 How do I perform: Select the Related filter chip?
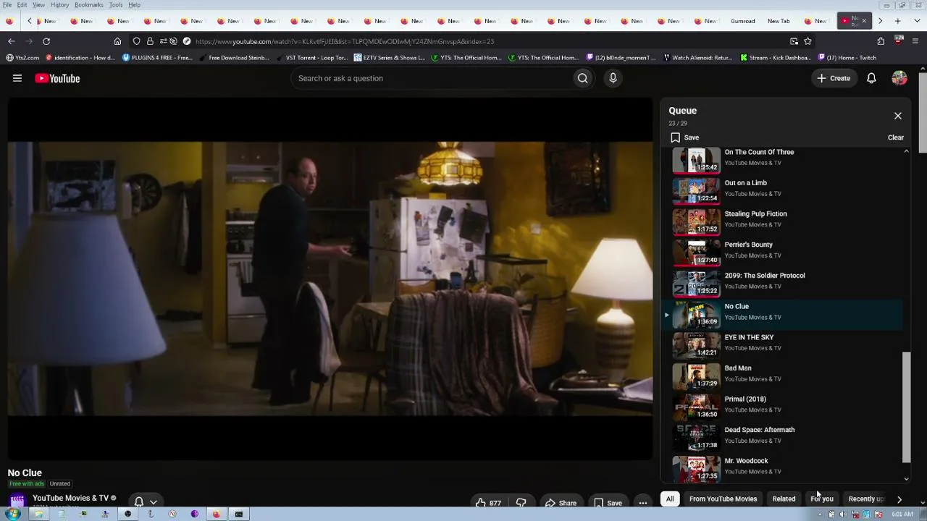[x=784, y=499]
